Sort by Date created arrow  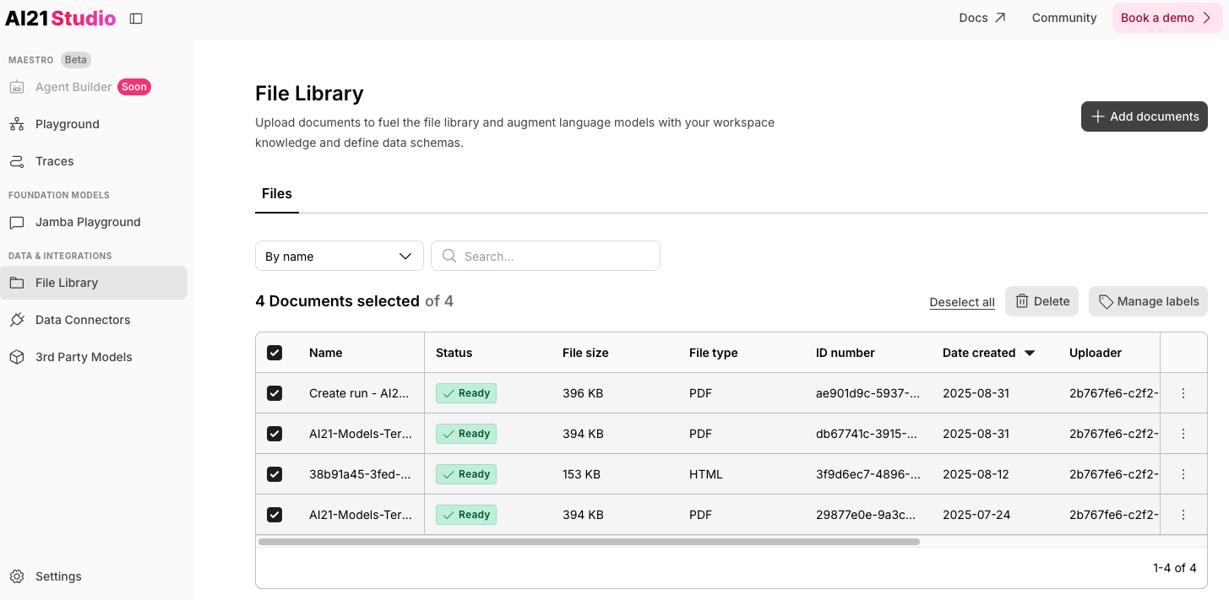1030,353
